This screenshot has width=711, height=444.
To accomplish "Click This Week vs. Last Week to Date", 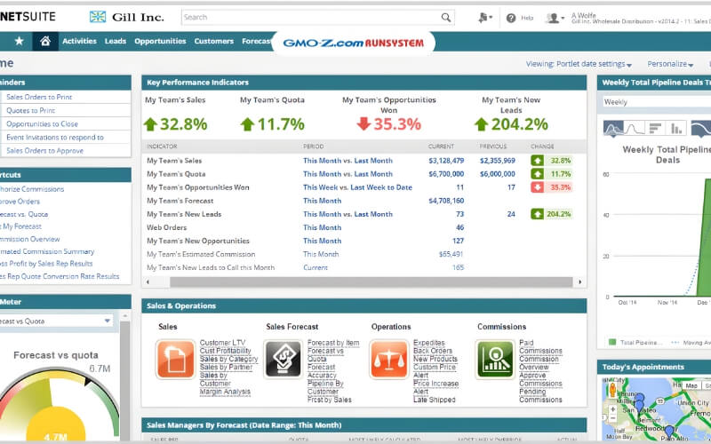I will tap(357, 187).
